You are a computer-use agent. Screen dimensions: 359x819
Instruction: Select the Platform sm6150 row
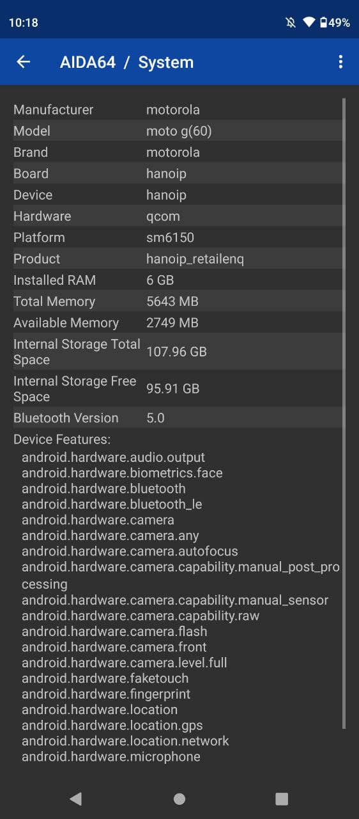tap(178, 237)
